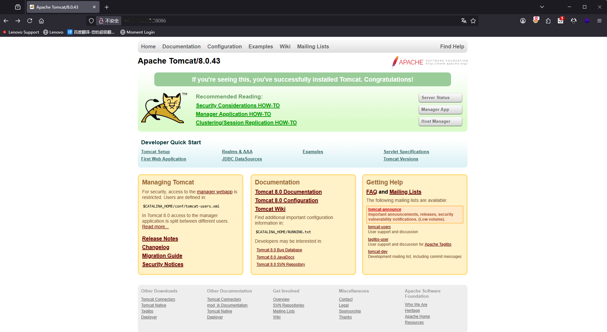
Task: Open Documentation in the Tomcat nav bar
Action: [x=181, y=46]
